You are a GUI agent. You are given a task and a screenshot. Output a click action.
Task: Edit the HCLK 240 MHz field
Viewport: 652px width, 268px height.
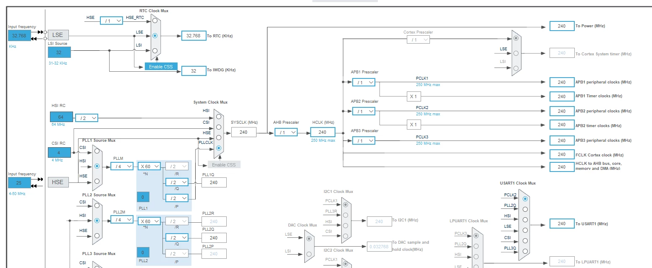323,132
